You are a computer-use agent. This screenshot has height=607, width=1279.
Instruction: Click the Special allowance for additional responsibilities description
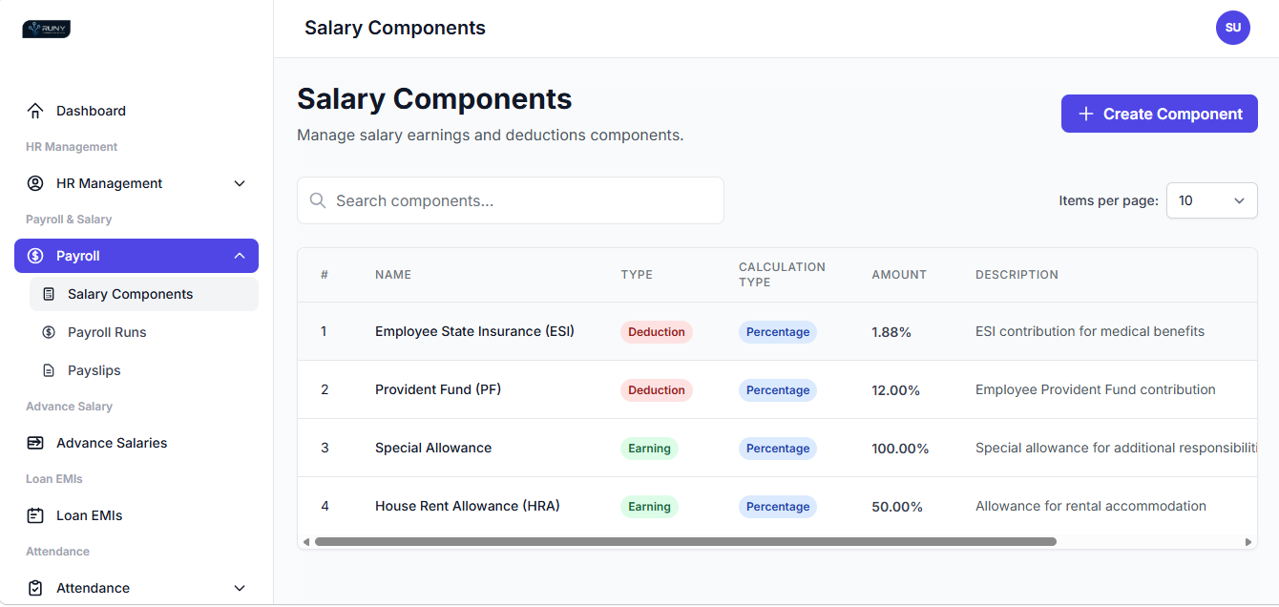pos(1116,448)
